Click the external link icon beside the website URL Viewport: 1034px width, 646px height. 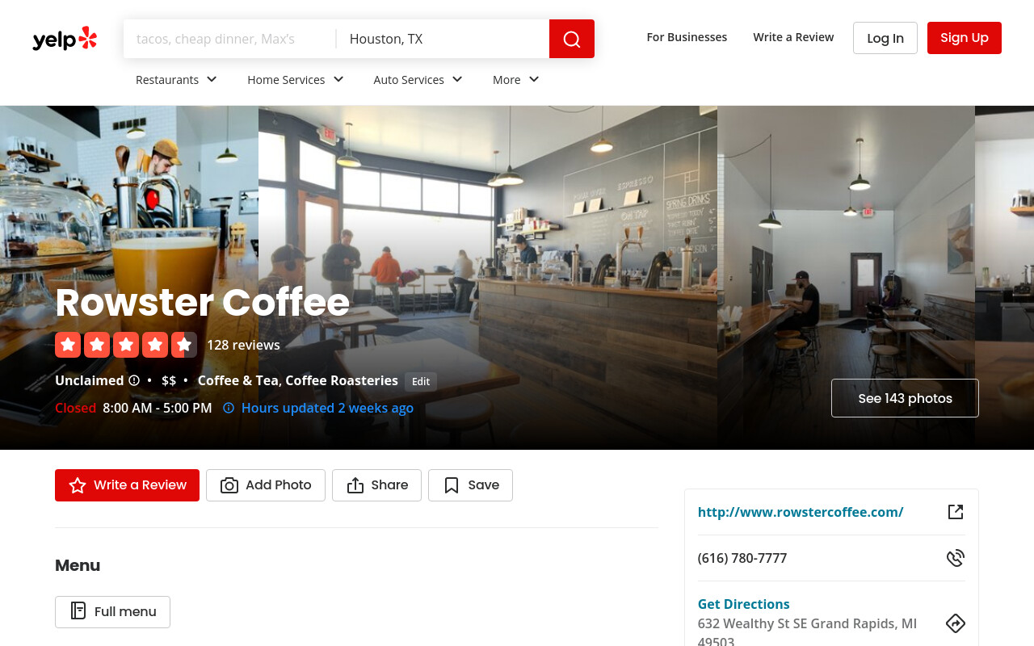(x=956, y=512)
